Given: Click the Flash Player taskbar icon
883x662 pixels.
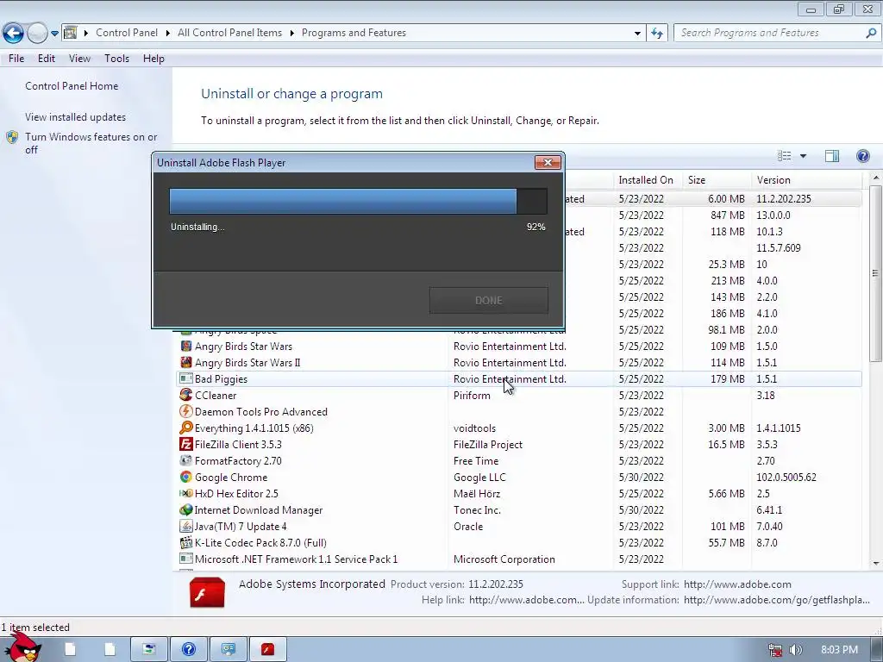Looking at the screenshot, I should 267,650.
